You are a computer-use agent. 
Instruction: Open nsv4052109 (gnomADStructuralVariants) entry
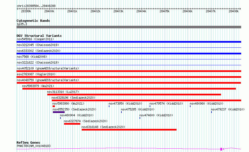[x=48, y=68]
